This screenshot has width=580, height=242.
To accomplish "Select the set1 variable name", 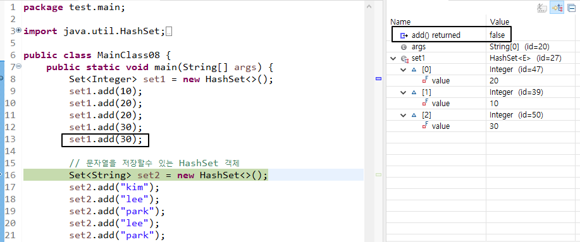I will click(418, 58).
